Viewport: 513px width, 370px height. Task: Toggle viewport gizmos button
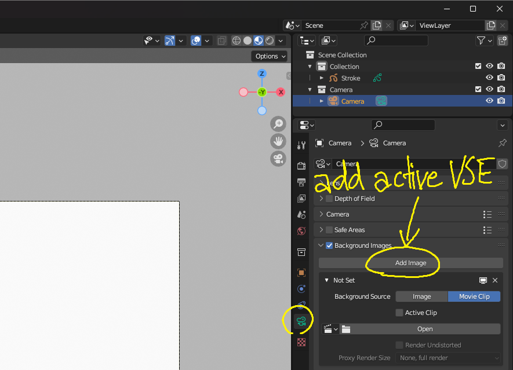[170, 41]
